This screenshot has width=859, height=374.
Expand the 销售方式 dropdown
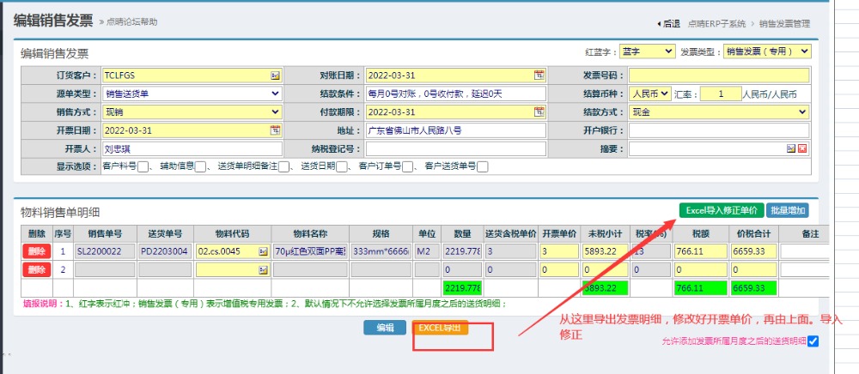(x=192, y=112)
